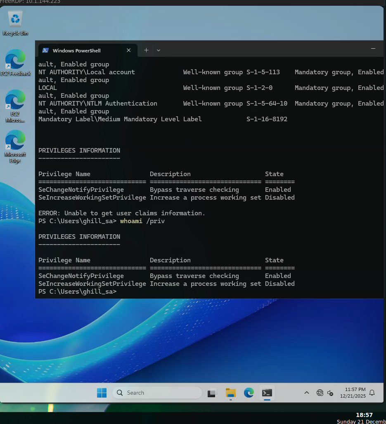This screenshot has height=424, width=386.
Task: Open the clock and date flyout
Action: click(x=353, y=393)
